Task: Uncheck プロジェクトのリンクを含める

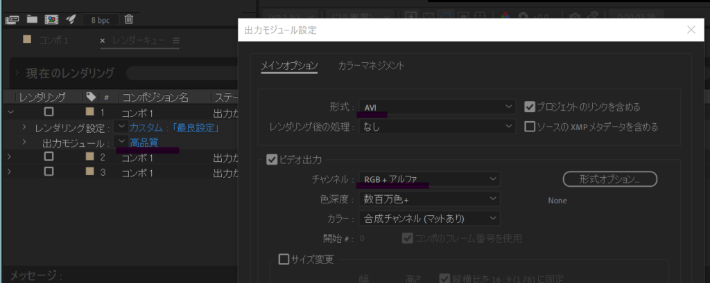Action: 530,107
